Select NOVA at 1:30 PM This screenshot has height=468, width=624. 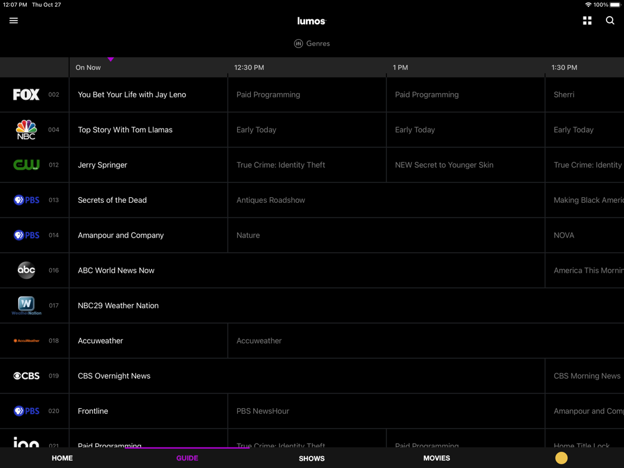point(585,235)
